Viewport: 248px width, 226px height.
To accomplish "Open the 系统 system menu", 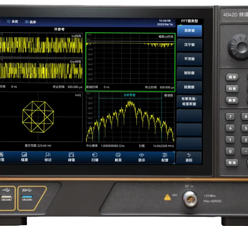I will pyautogui.click(x=12, y=22).
